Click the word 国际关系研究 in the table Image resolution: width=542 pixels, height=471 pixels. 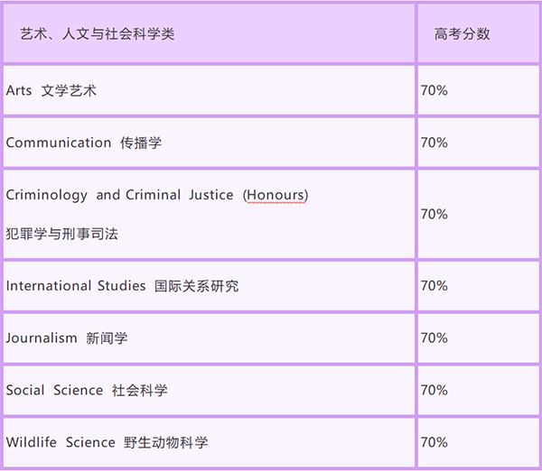point(197,286)
